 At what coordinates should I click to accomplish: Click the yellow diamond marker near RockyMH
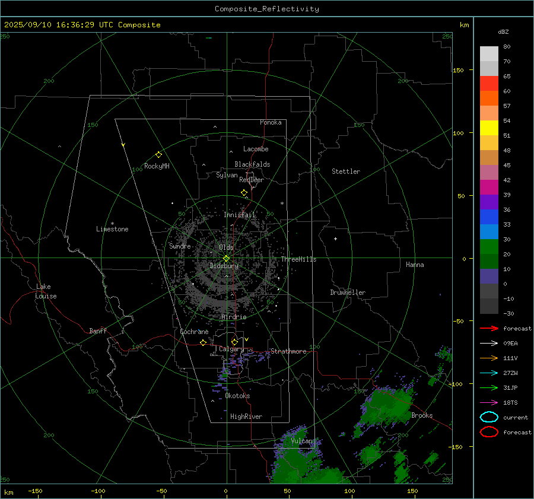tap(158, 155)
